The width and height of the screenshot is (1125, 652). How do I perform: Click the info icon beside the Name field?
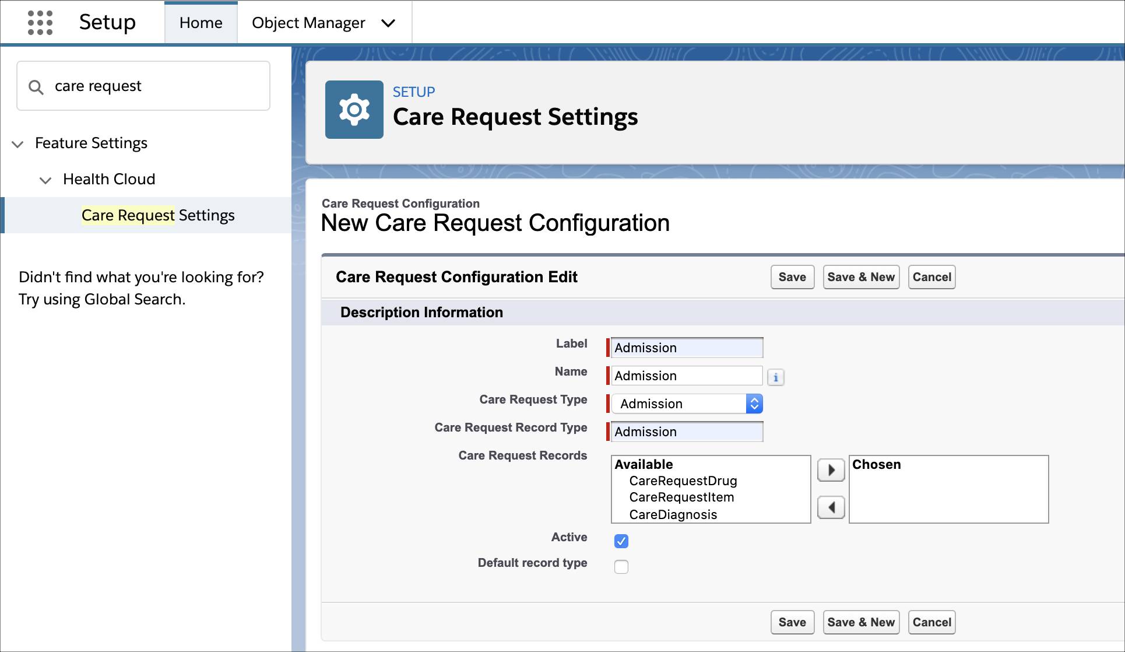point(776,377)
